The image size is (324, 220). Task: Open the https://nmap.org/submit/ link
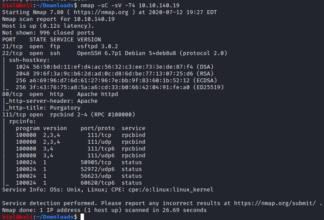[278, 203]
